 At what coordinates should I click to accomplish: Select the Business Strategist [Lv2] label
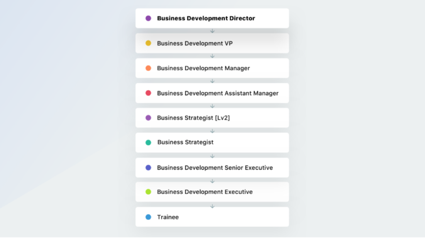(x=193, y=118)
